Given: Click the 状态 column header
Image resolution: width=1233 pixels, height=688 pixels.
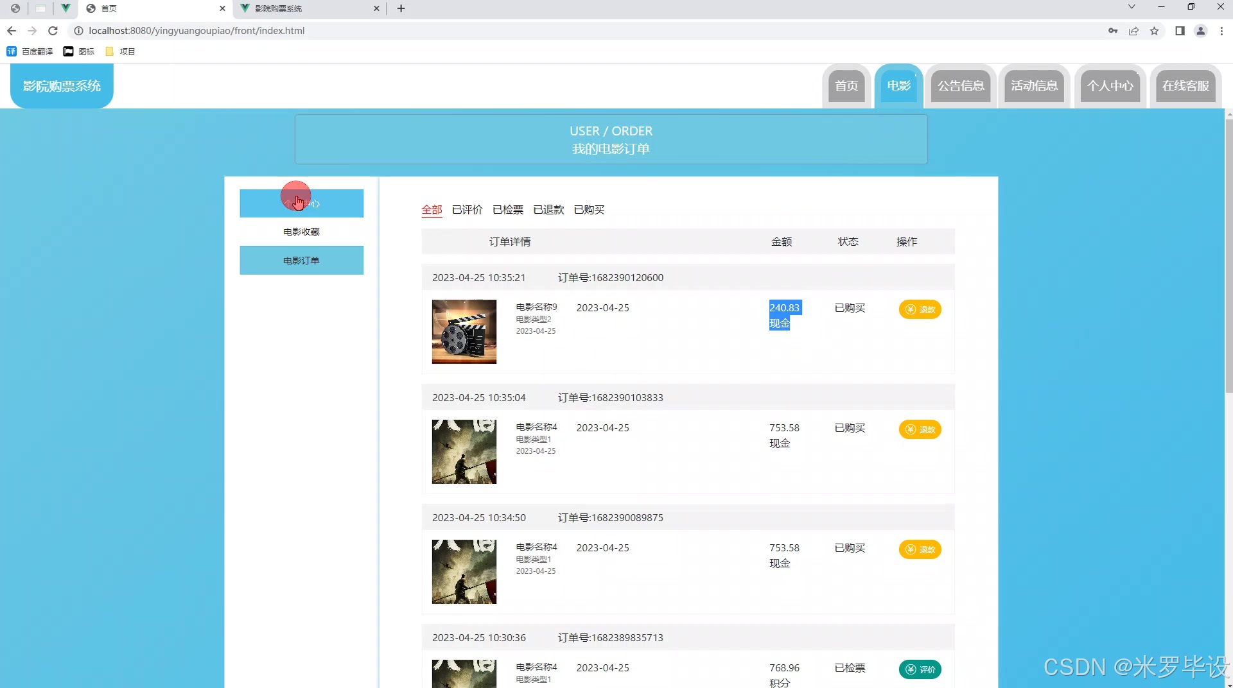Looking at the screenshot, I should pos(848,242).
